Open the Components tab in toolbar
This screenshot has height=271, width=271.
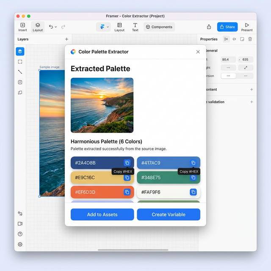[x=159, y=27]
